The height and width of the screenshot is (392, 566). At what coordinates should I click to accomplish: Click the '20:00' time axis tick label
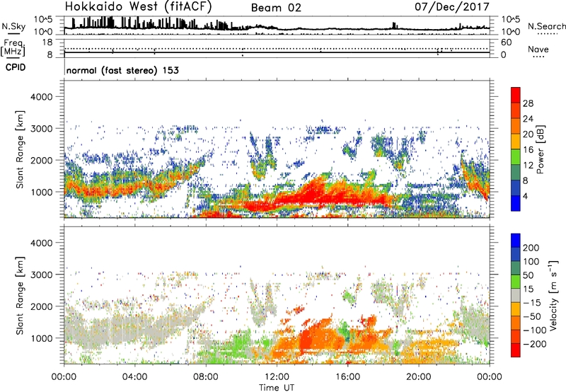click(419, 377)
